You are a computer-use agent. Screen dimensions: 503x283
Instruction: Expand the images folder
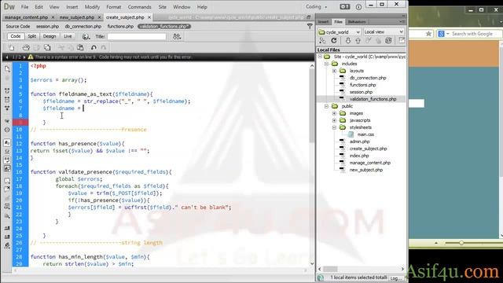point(334,113)
